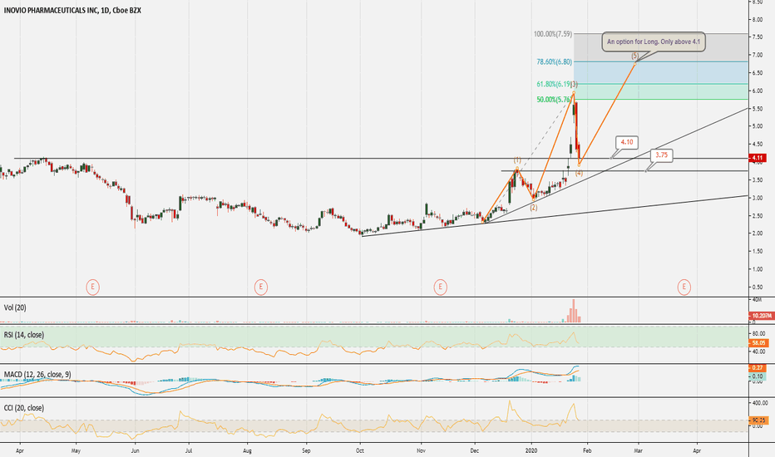Click the 50.00%(5.76) Fibonacci level label
The width and height of the screenshot is (775, 457).
pos(554,100)
